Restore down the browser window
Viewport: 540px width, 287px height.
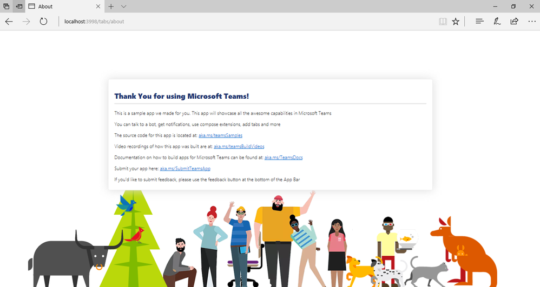pyautogui.click(x=513, y=6)
